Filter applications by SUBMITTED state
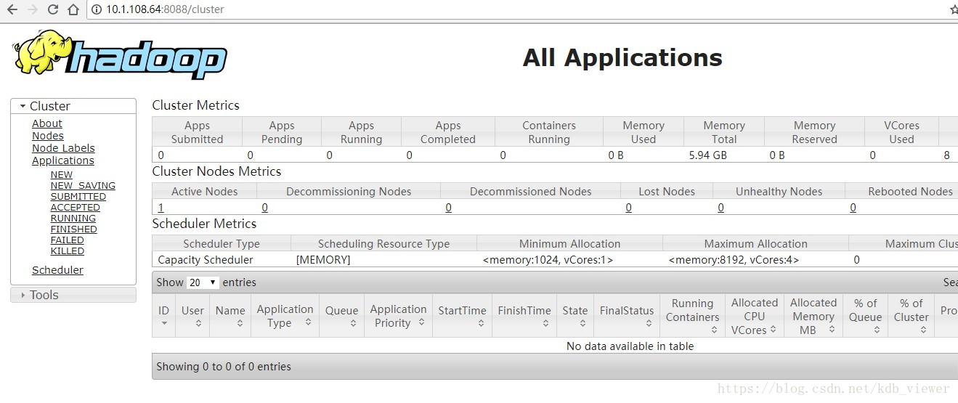Screen dimensions: 958x403 tap(78, 196)
